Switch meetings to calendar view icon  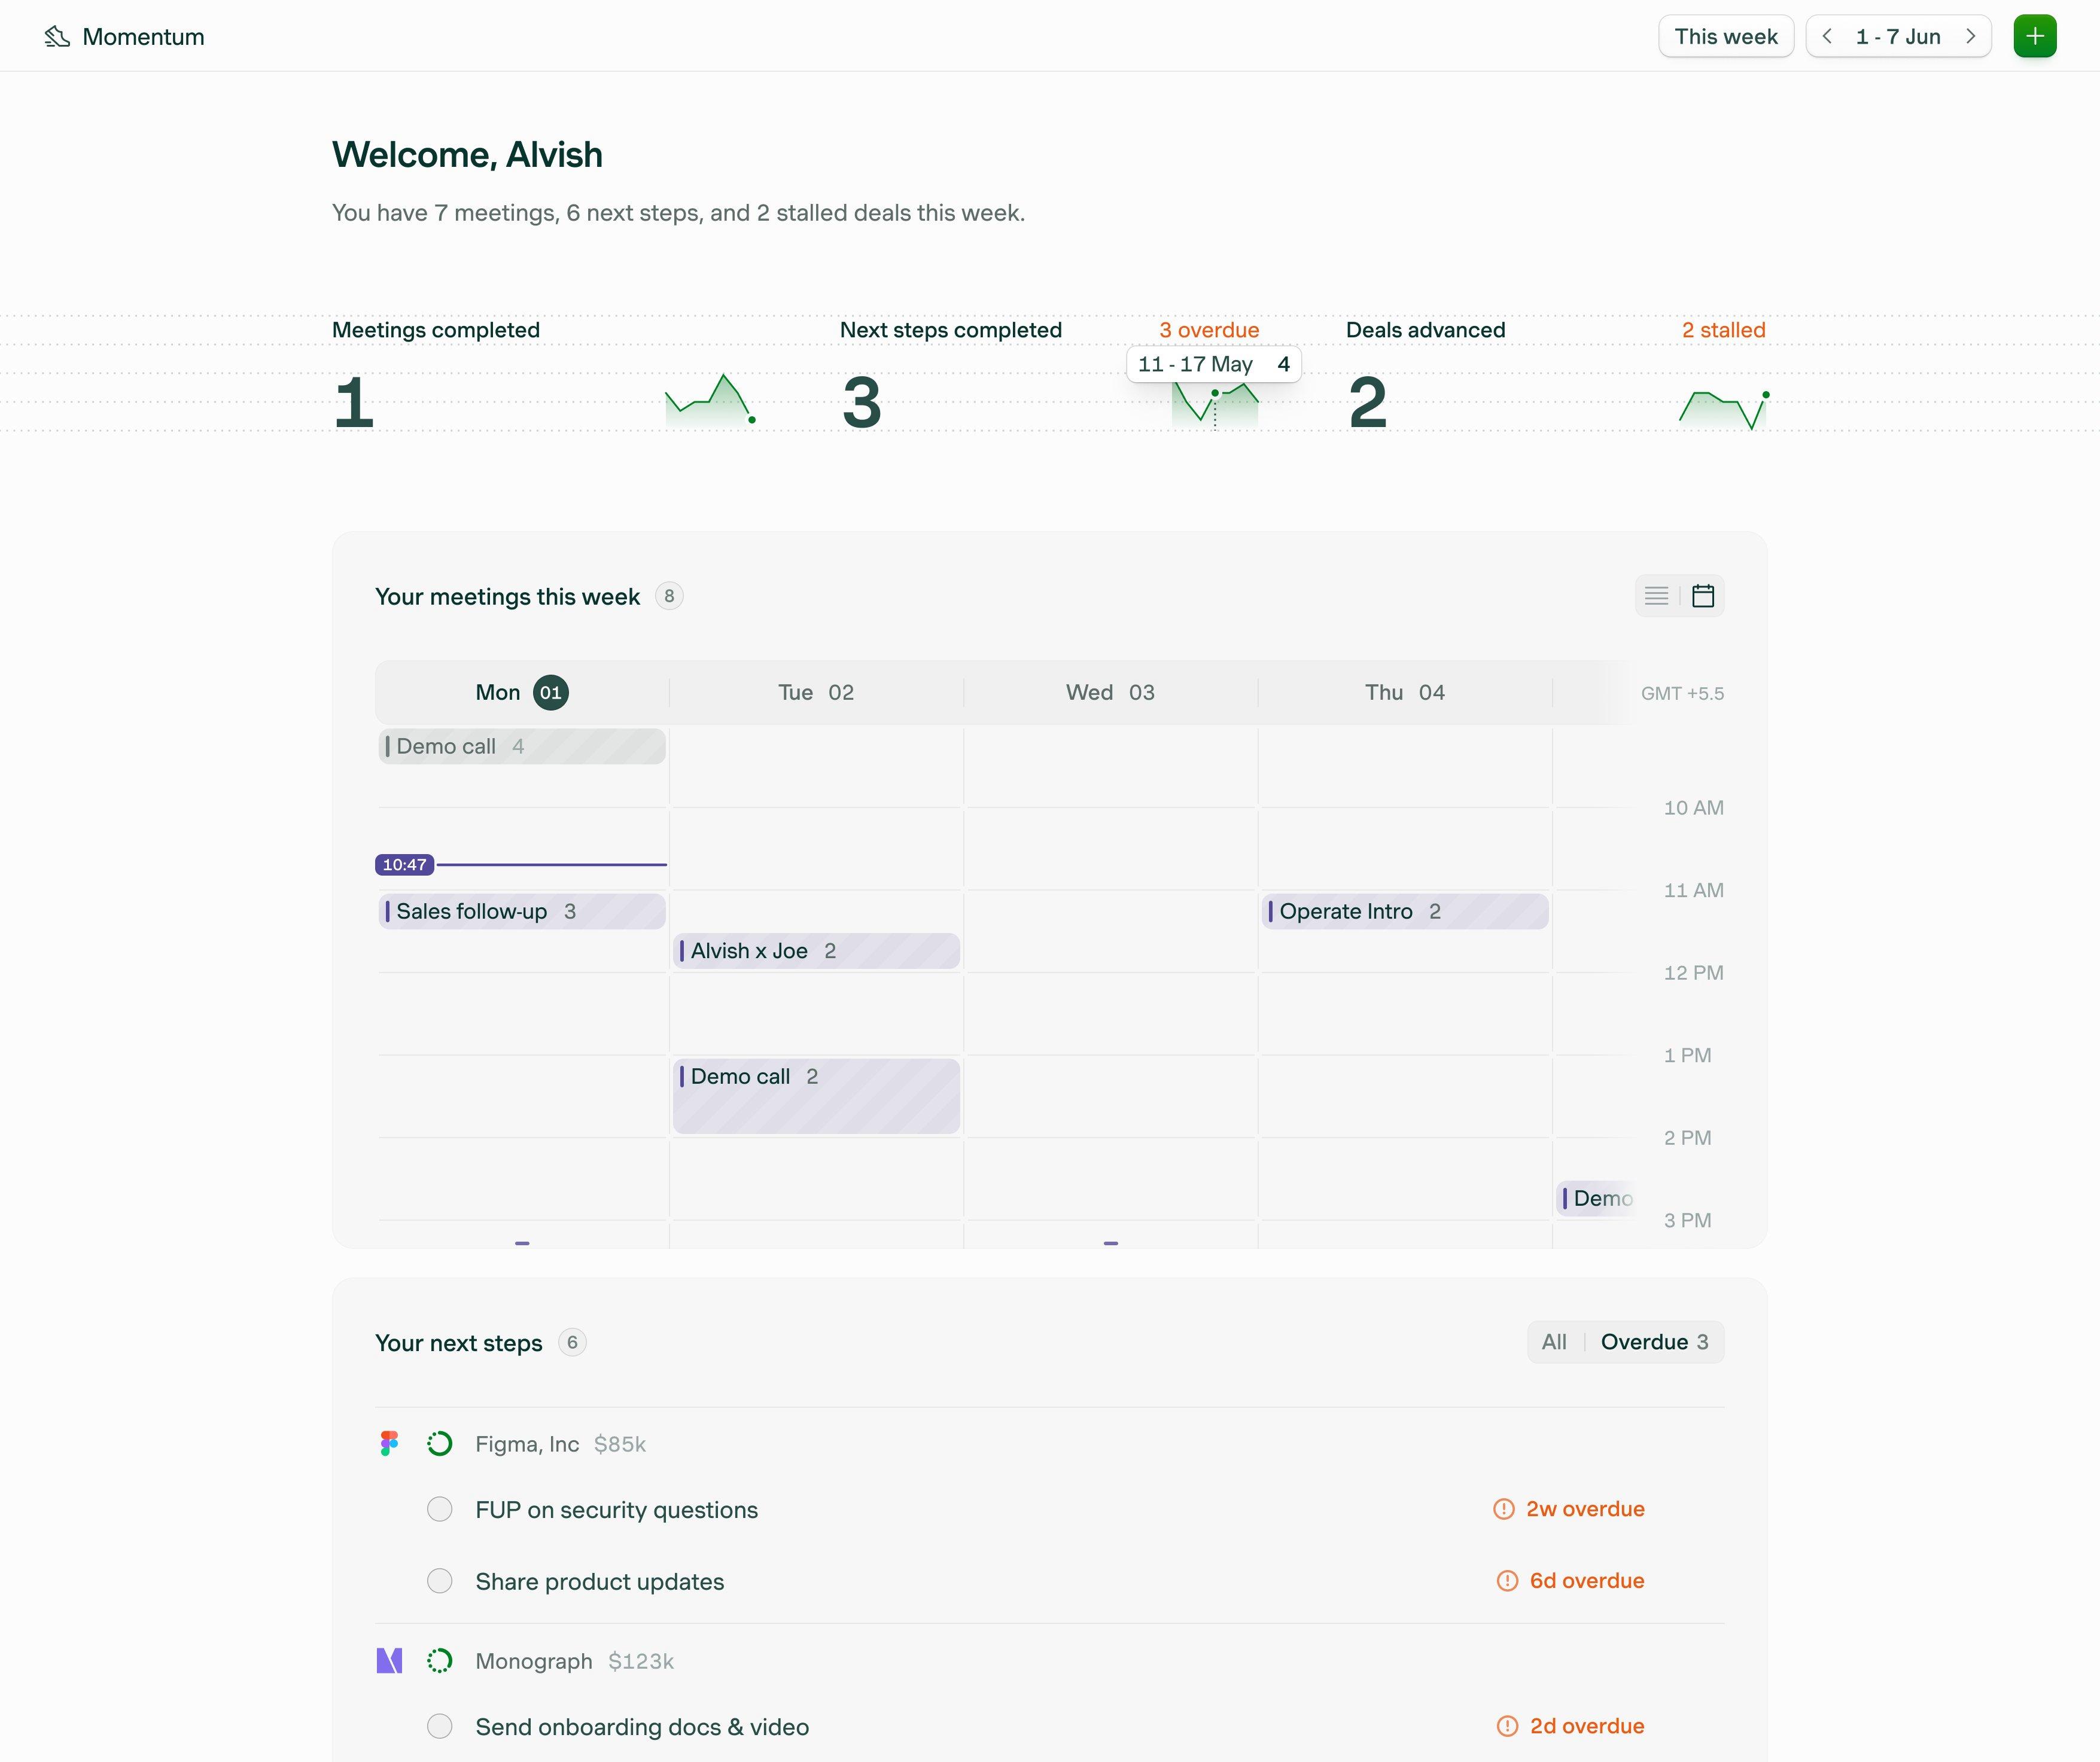pyautogui.click(x=1703, y=597)
